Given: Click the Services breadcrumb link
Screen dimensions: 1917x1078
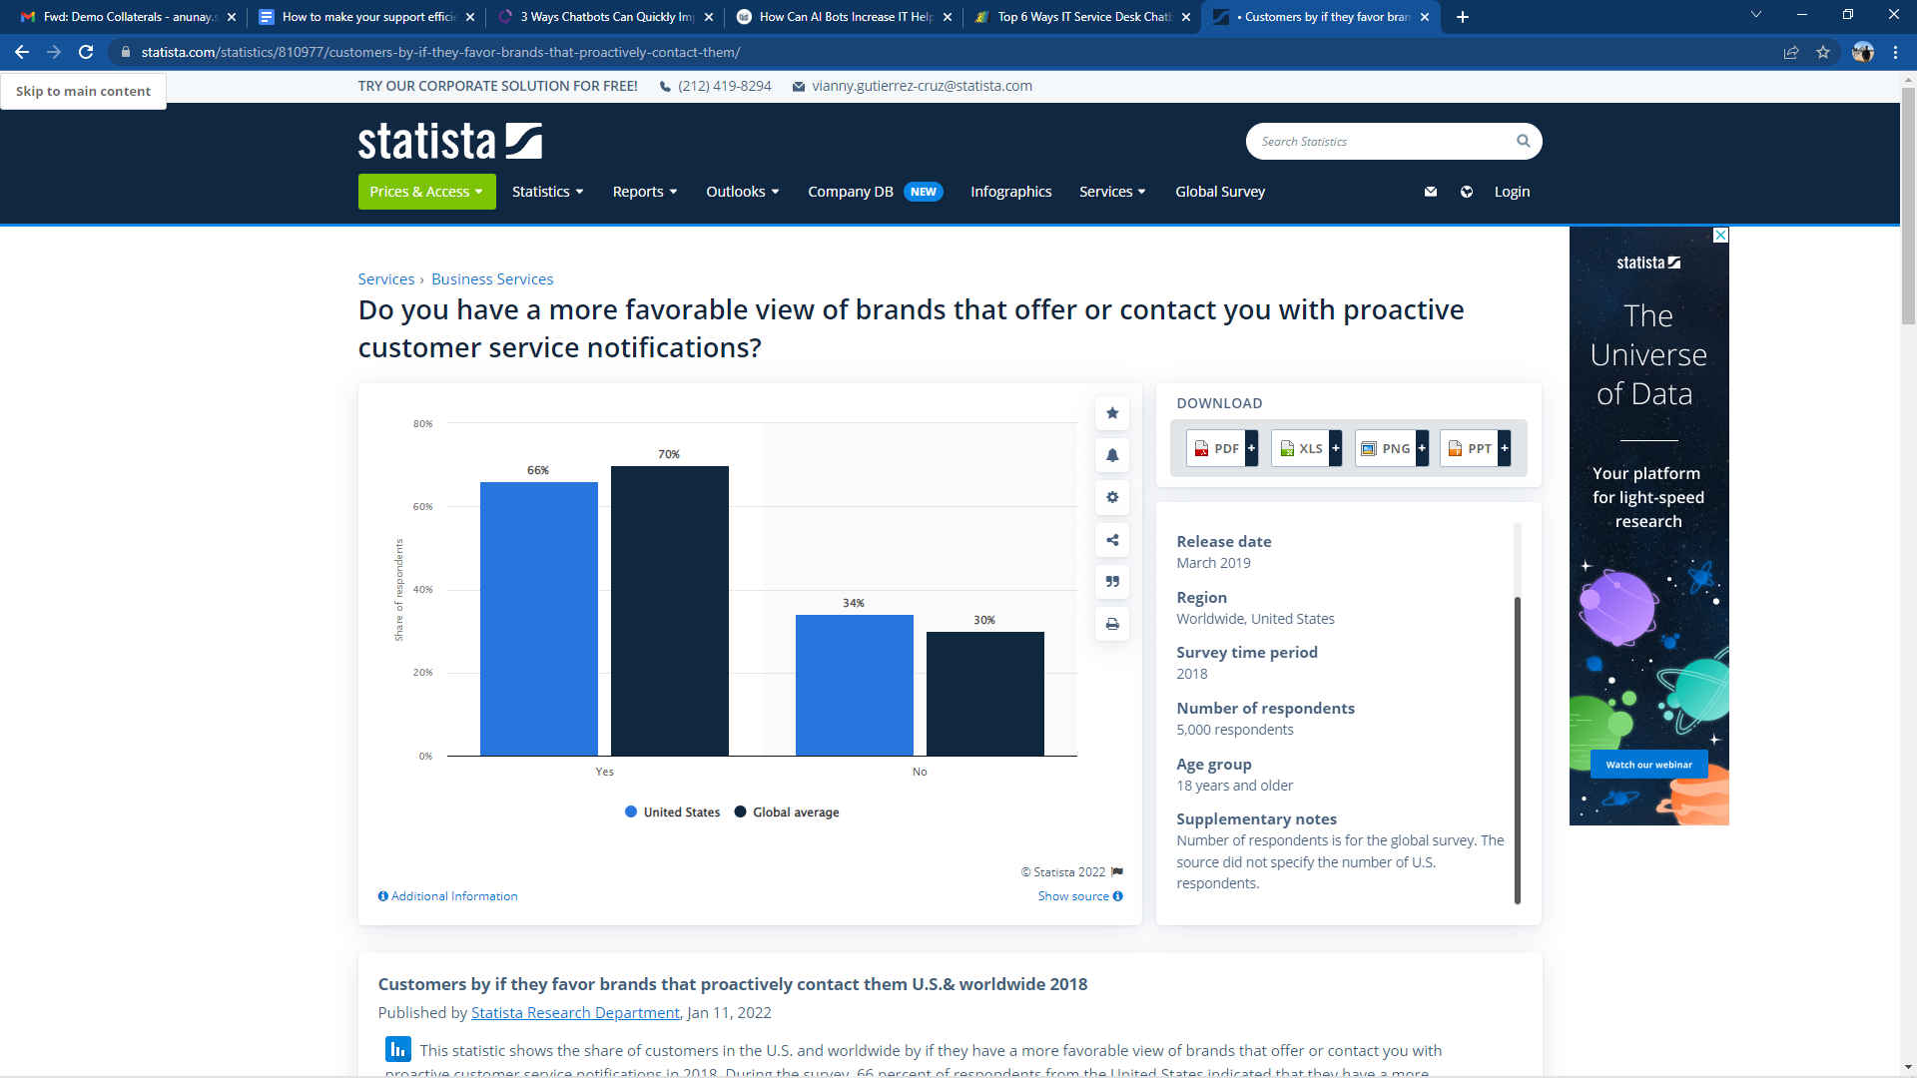Looking at the screenshot, I should point(385,279).
